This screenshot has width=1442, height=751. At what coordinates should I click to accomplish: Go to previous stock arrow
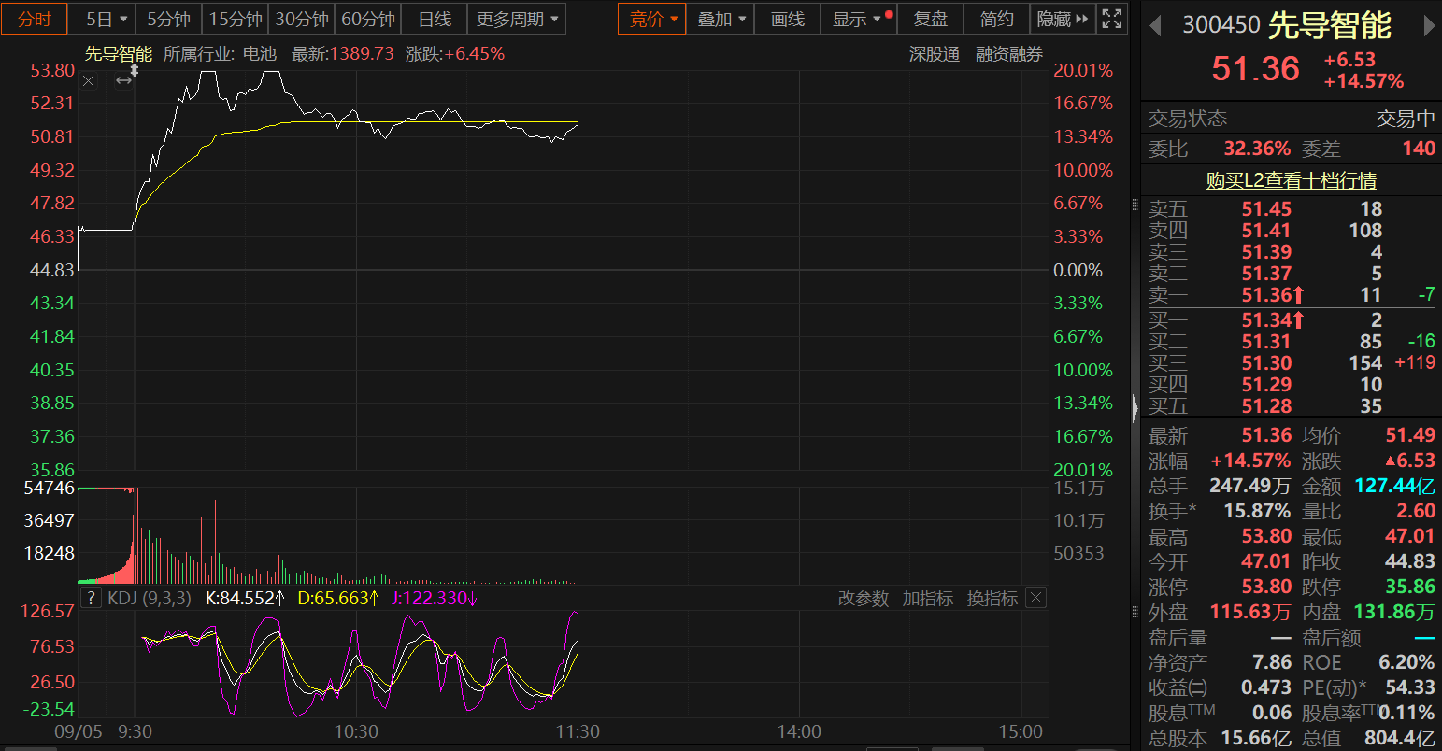tap(1155, 26)
